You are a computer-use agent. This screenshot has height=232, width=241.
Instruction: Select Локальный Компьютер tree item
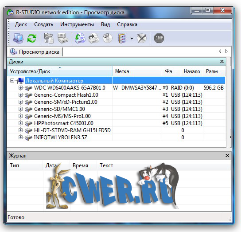click(54, 81)
